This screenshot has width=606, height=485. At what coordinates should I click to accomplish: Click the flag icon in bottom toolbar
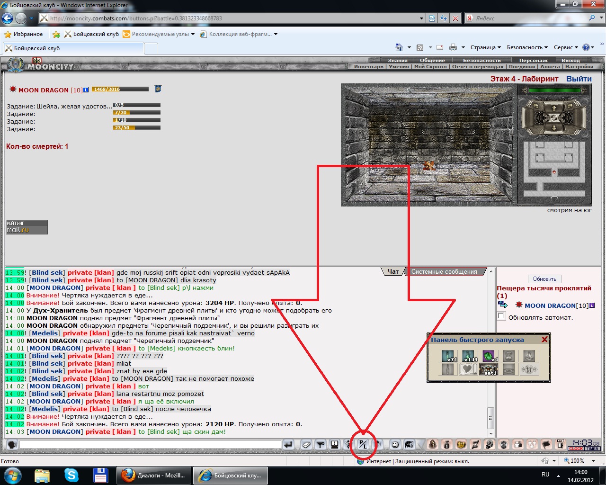pos(546,444)
